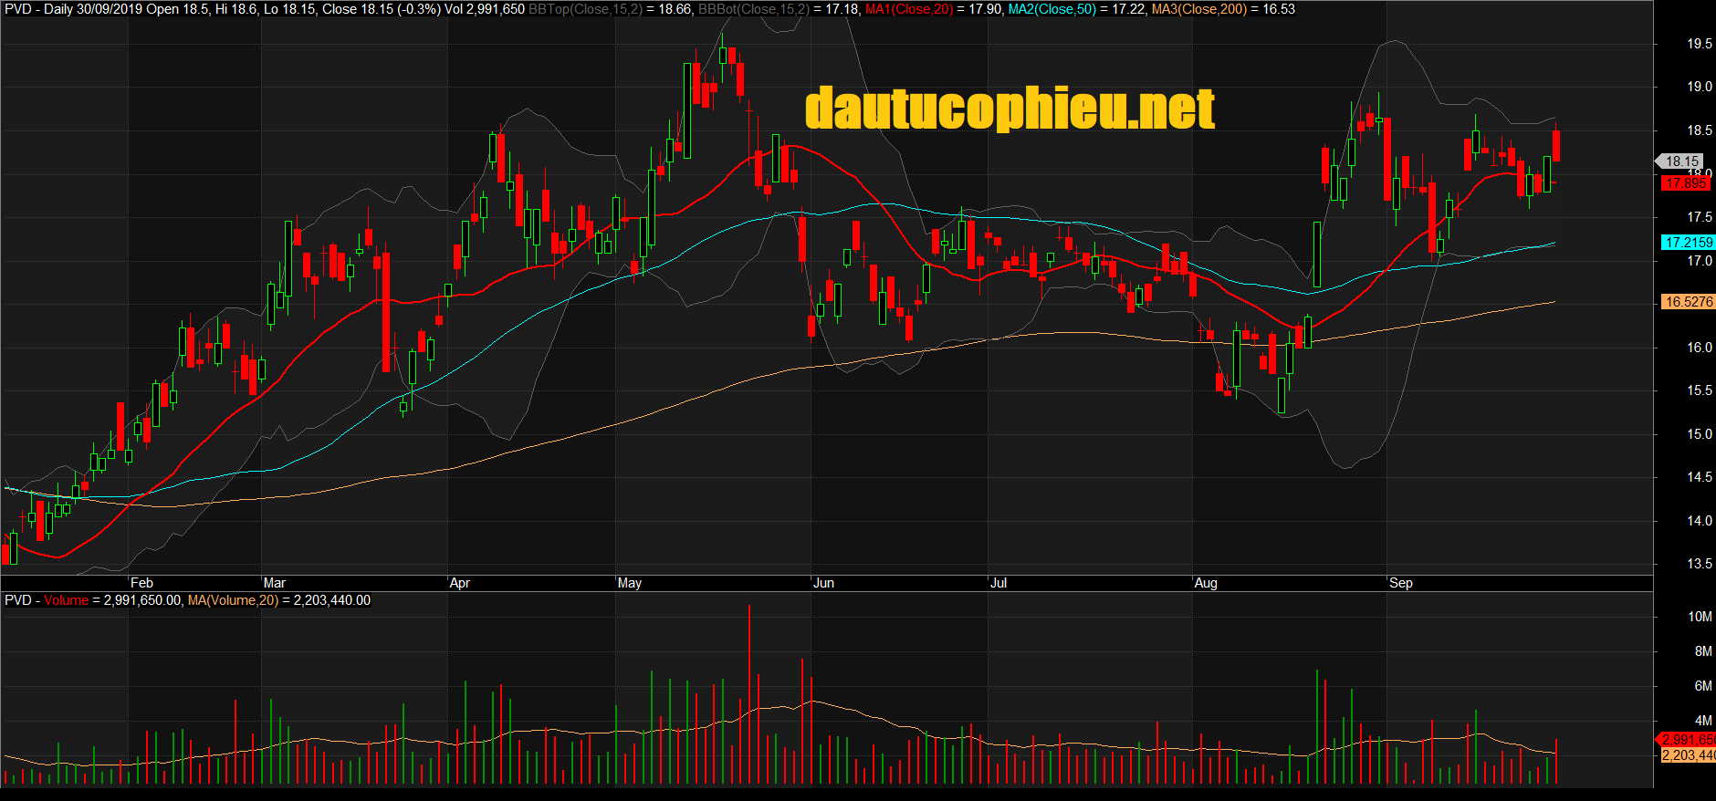
Task: Click the 10M volume axis label
Action: tap(1699, 617)
